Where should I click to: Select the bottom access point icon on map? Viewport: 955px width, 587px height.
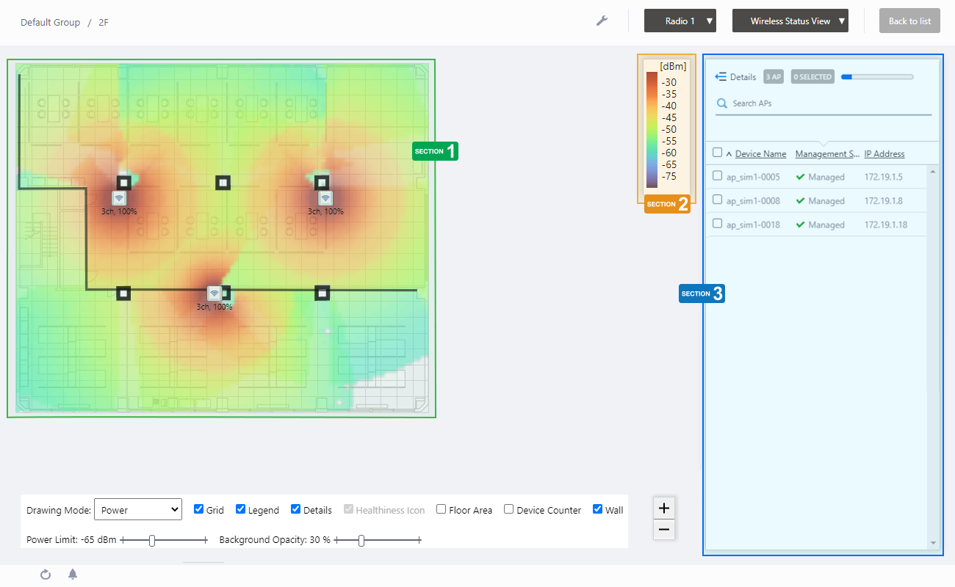pos(214,293)
